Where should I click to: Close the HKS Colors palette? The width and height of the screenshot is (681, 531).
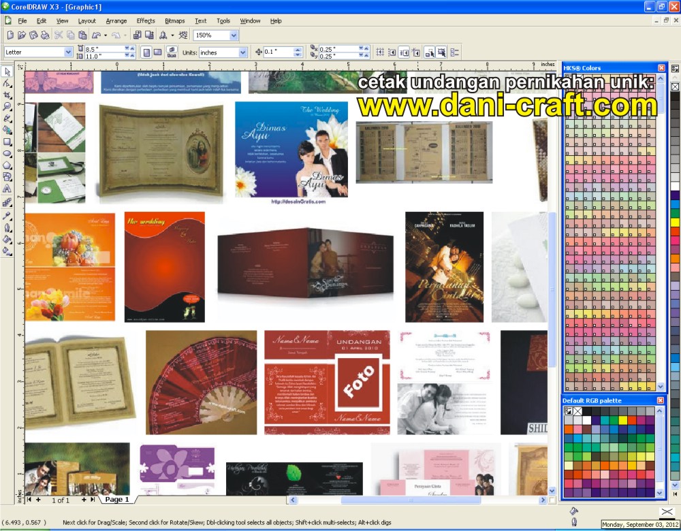661,67
